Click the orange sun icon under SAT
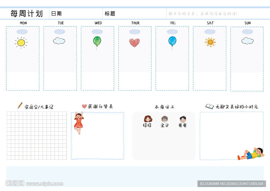270x191 pixels. click(x=210, y=42)
